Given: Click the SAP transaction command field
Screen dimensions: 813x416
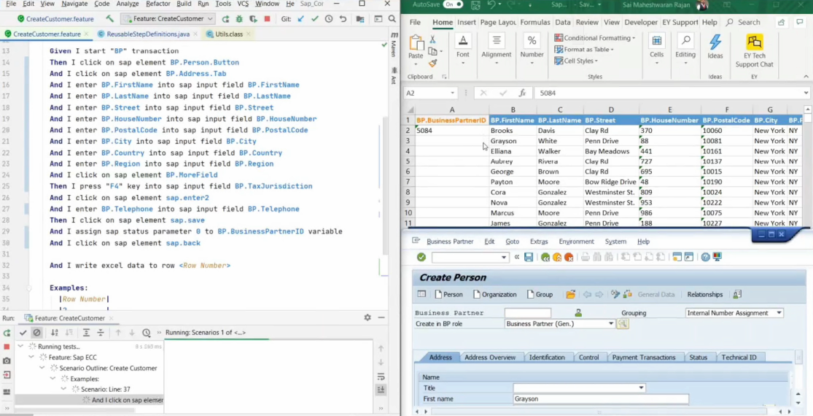Looking at the screenshot, I should [x=470, y=257].
